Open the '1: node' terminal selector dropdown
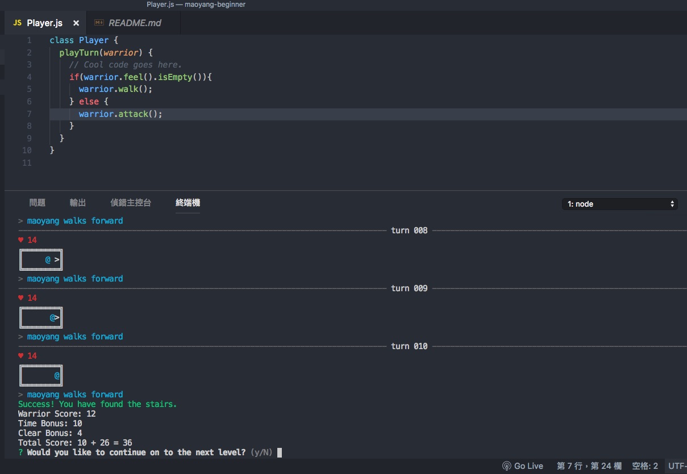Viewport: 687px width, 474px height. 619,204
